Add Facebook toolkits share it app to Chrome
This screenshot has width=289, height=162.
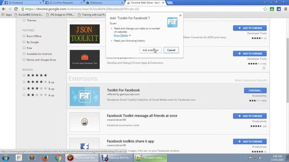pos(250,141)
